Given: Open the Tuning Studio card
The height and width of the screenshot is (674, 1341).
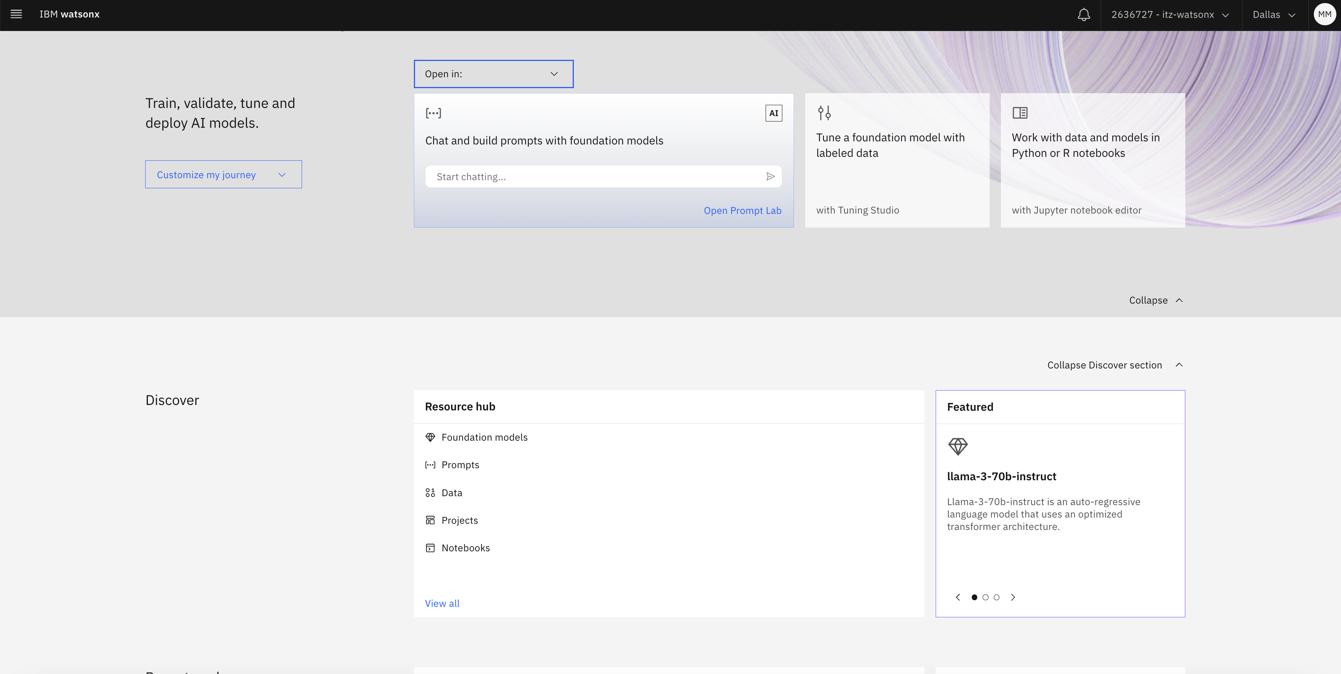Looking at the screenshot, I should pos(897,160).
